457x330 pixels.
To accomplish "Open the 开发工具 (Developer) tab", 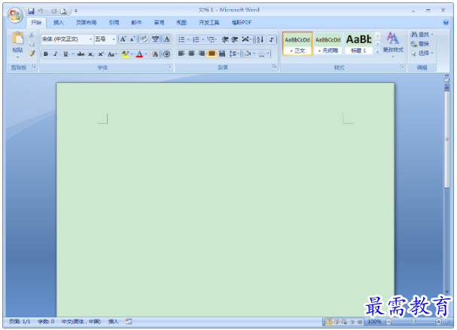I will [209, 23].
